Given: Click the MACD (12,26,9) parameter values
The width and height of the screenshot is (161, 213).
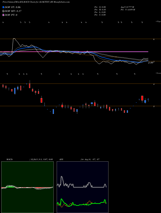Looking at the screenshot, I should pos(41,159).
